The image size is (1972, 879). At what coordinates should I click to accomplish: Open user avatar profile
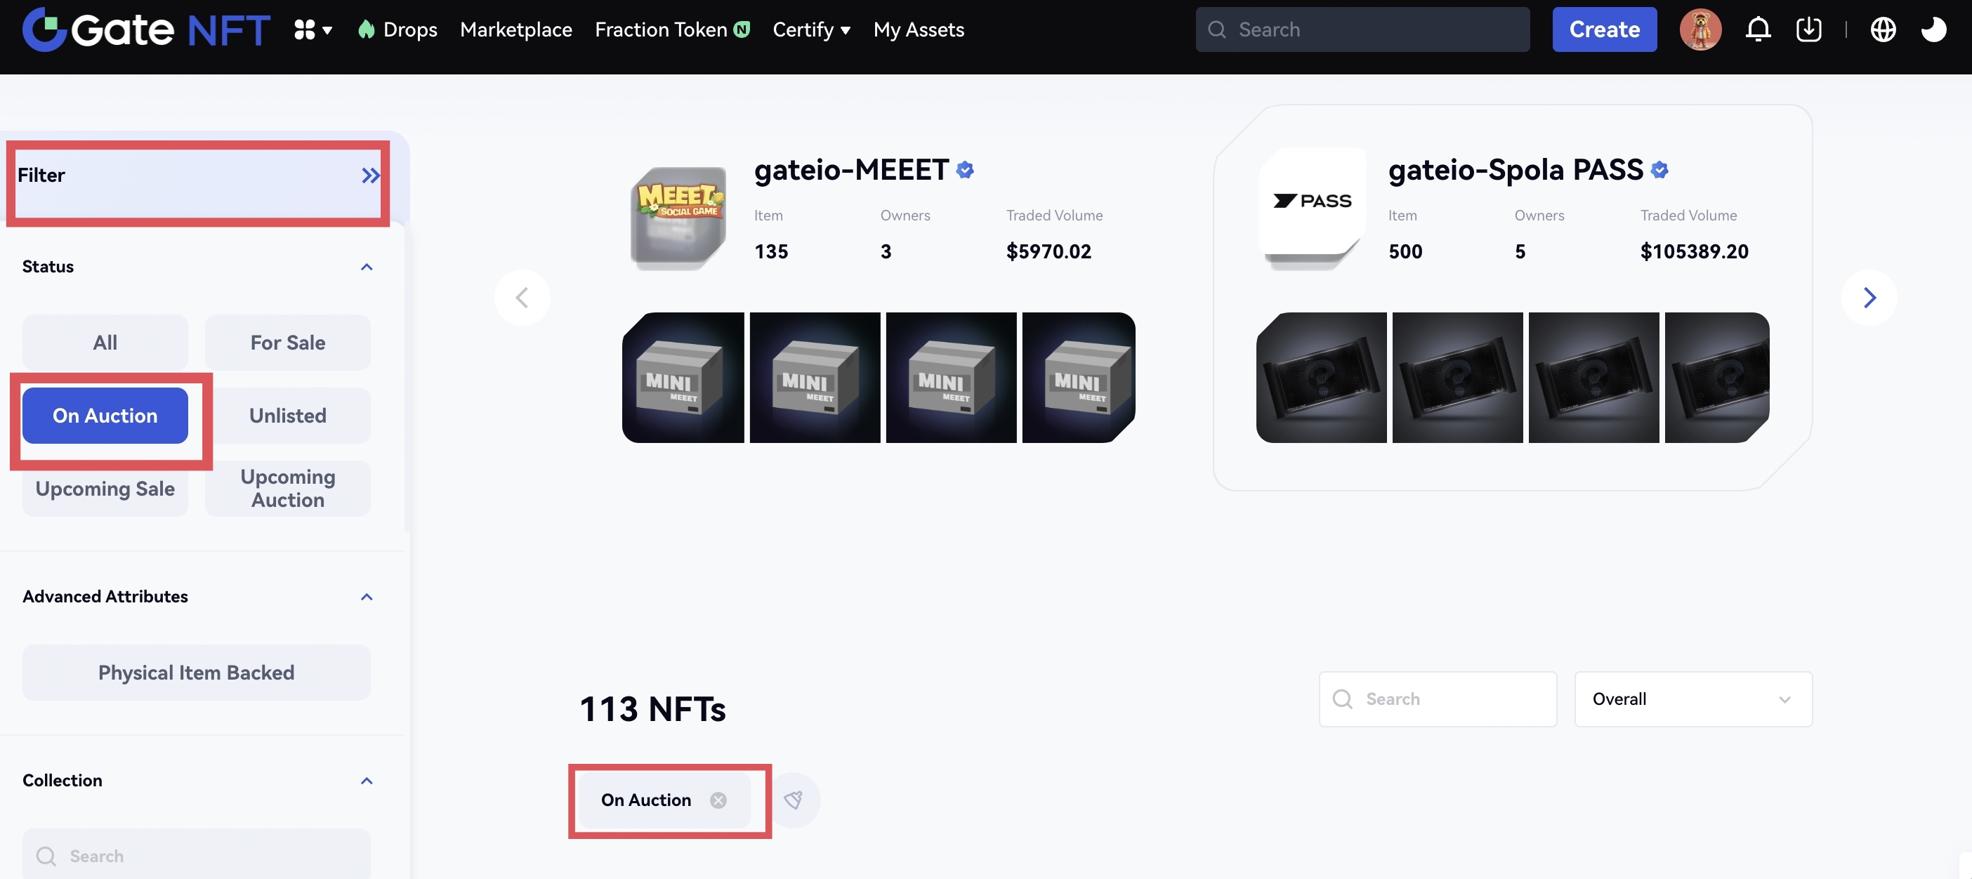(1700, 29)
